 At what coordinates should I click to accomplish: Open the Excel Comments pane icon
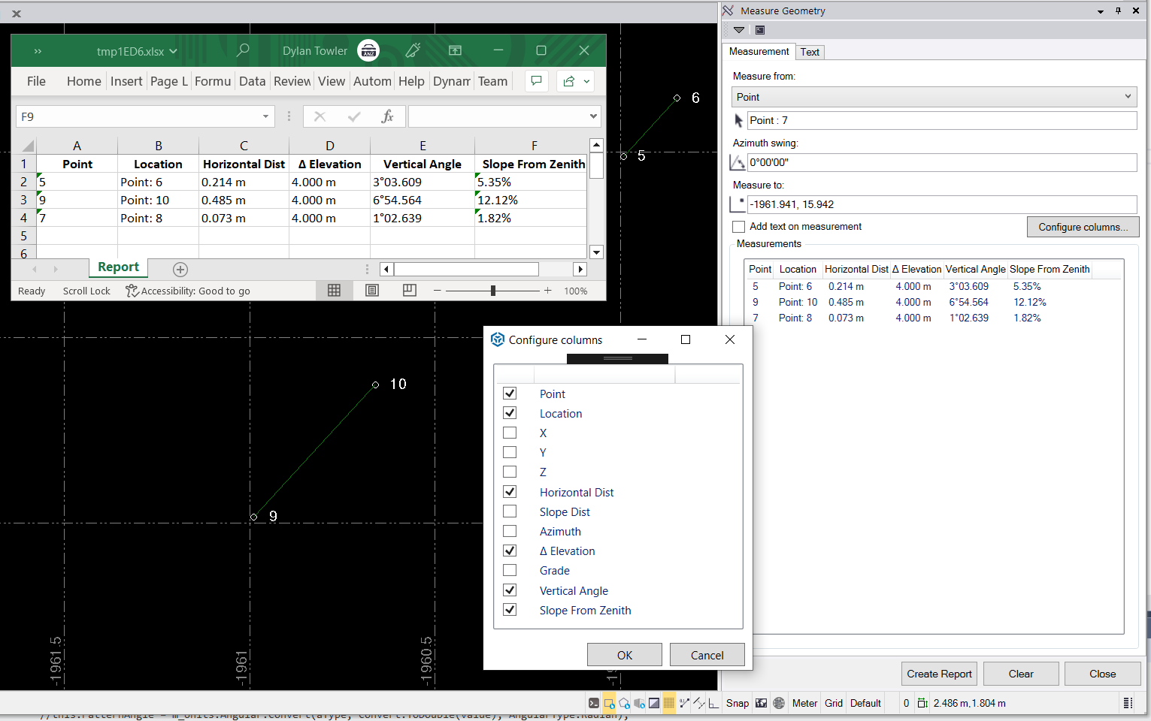(x=536, y=81)
